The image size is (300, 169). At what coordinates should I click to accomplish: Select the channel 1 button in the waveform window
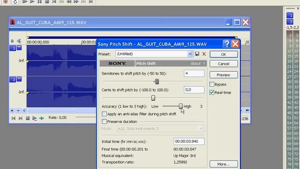tap(13, 48)
